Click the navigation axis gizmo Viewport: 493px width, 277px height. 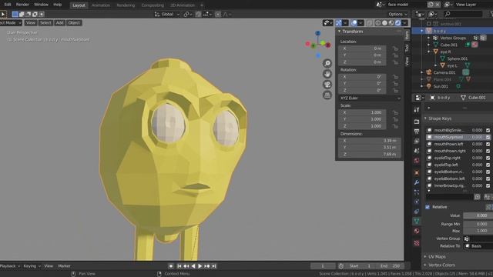[x=318, y=45]
